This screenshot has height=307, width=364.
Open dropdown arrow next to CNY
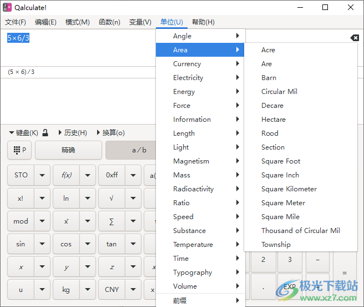coord(133,289)
